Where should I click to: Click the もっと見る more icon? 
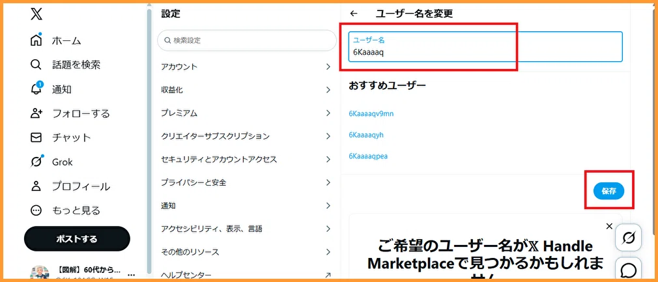(x=36, y=210)
